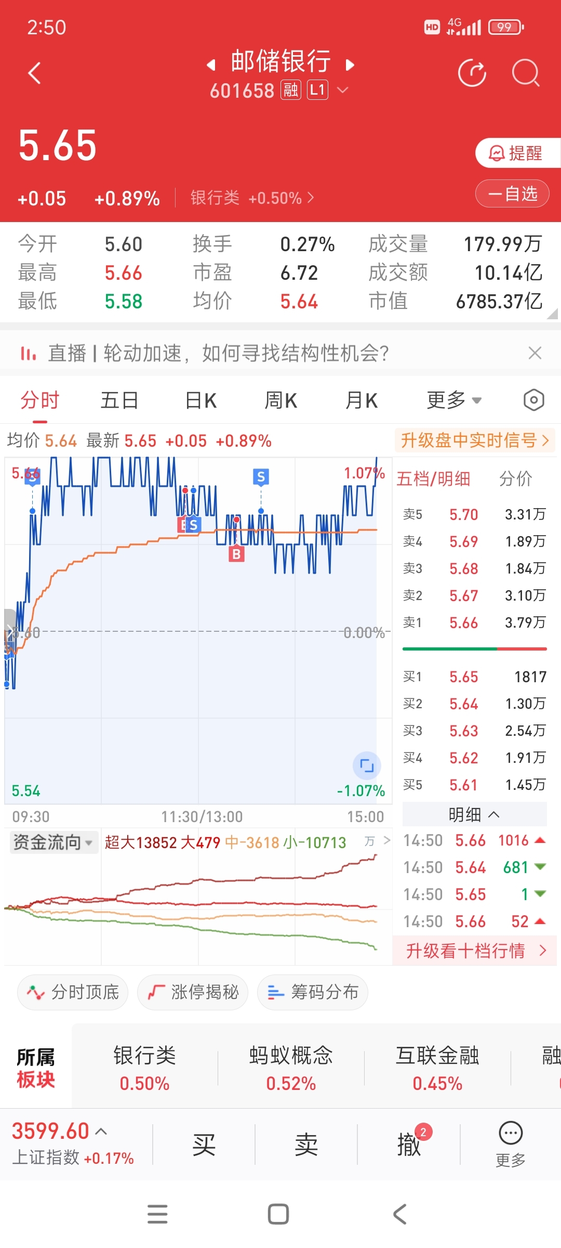The width and height of the screenshot is (561, 1248).
Task: Tap the refresh icon in the header
Action: click(472, 73)
